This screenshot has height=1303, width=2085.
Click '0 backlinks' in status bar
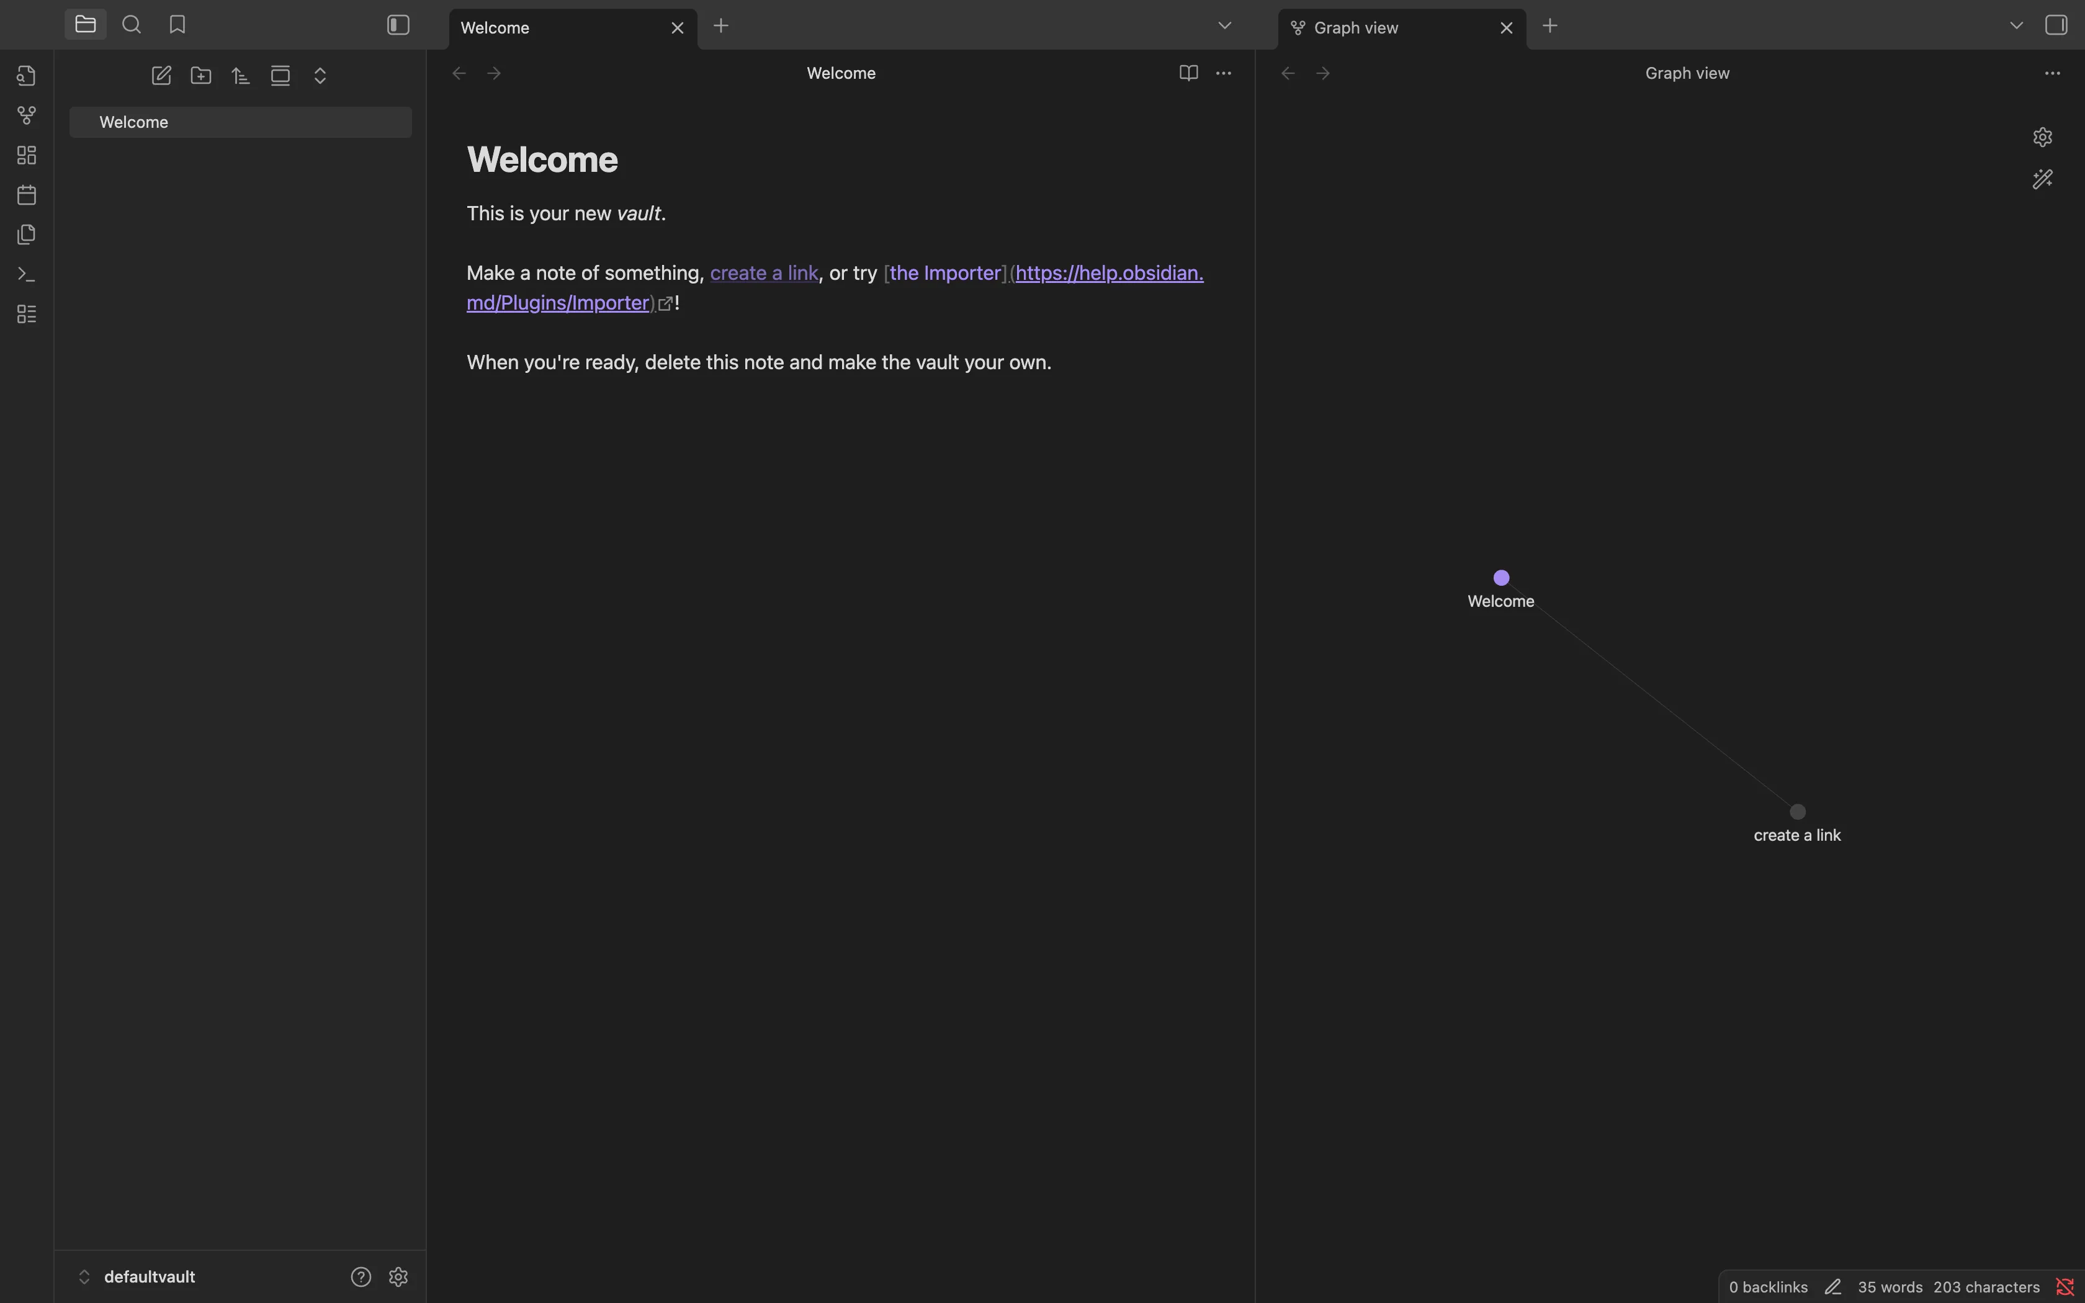pyautogui.click(x=1768, y=1287)
